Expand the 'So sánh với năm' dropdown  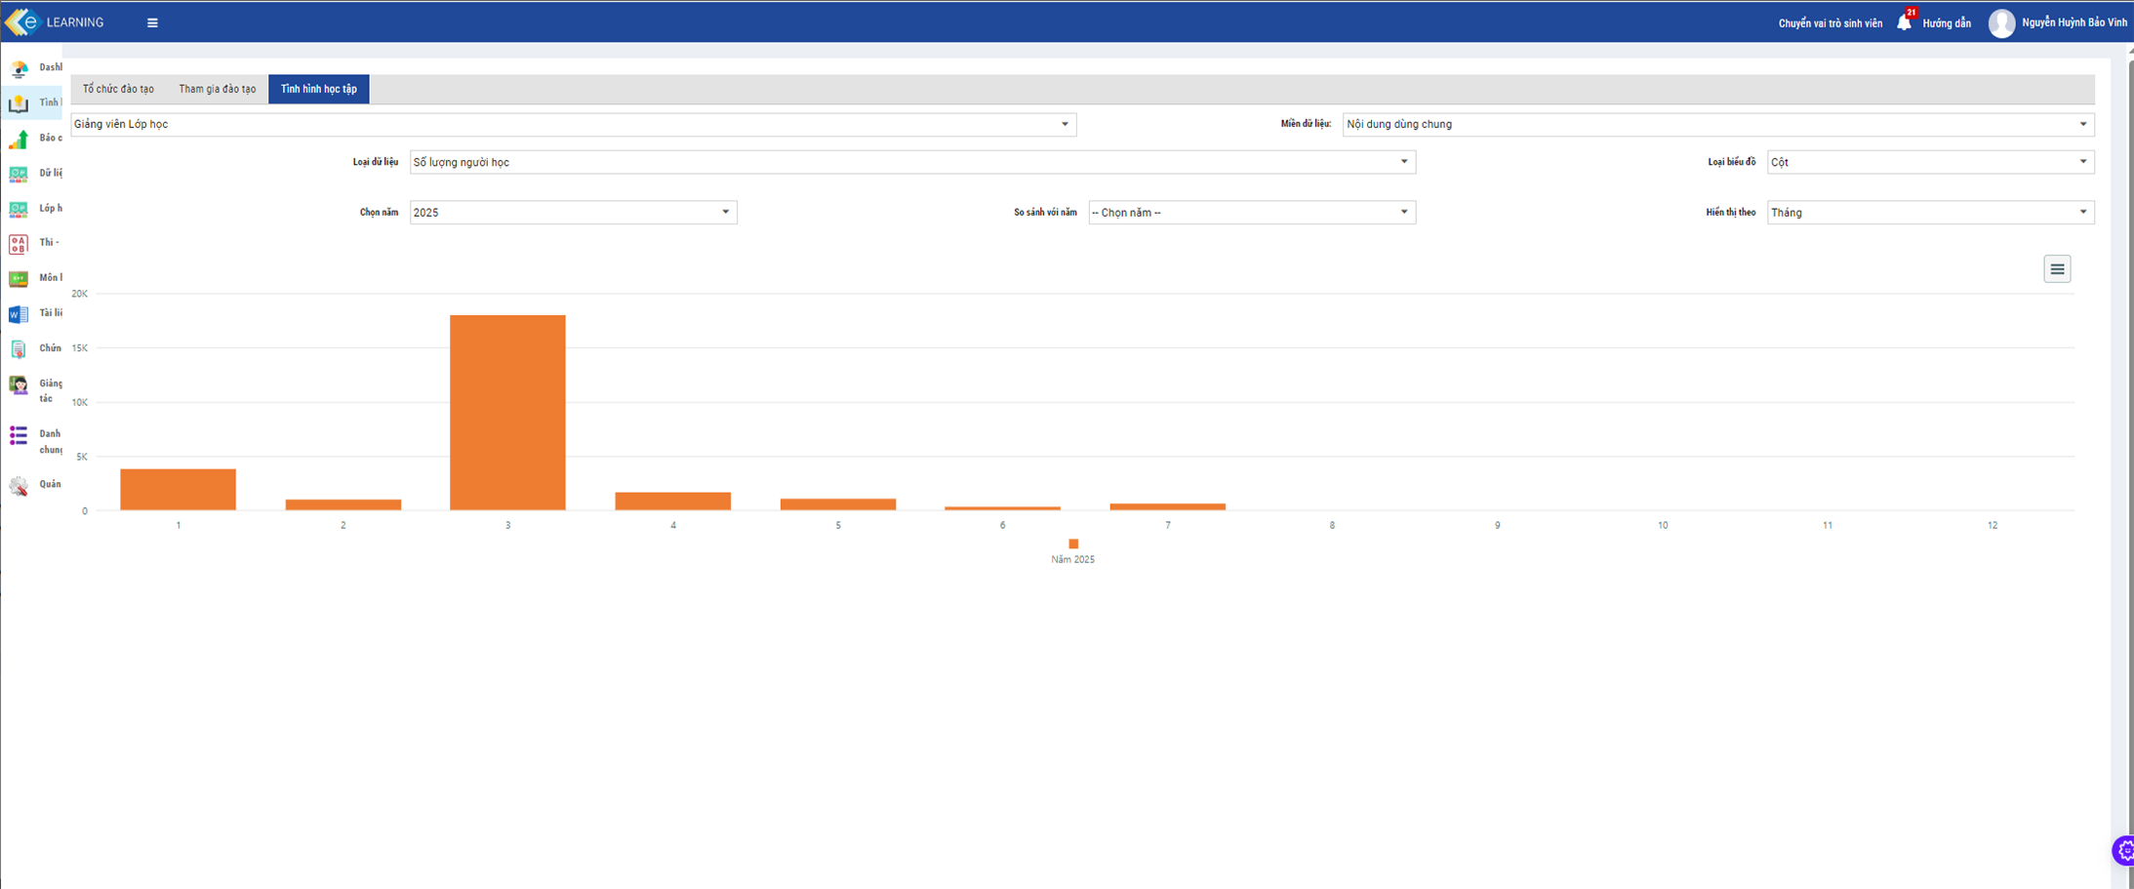pos(1252,212)
